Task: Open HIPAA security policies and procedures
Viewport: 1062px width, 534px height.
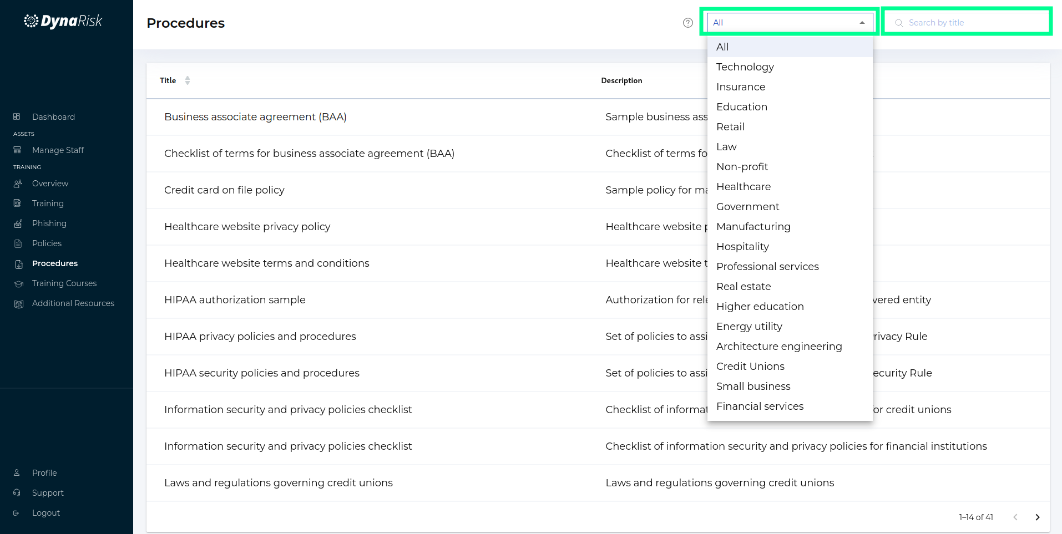Action: point(598,373)
